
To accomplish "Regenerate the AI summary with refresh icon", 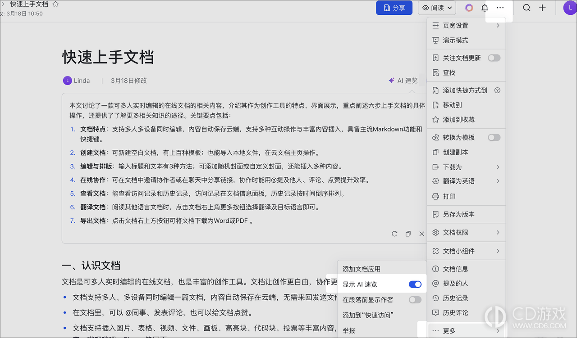I will click(394, 234).
